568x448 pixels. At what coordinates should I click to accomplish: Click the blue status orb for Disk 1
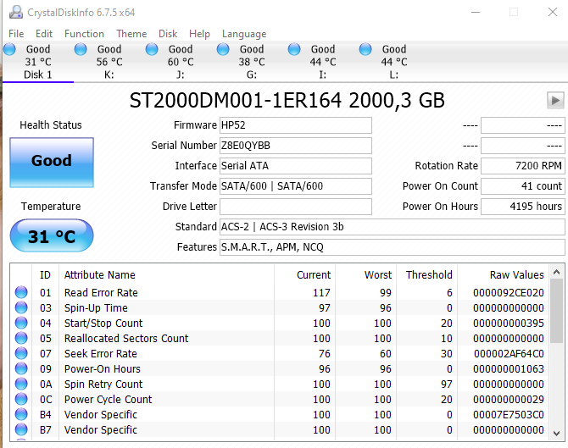(9, 49)
